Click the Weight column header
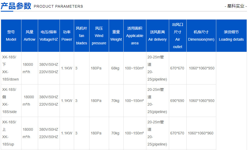This screenshot has width=248, height=150. coord(116,36)
